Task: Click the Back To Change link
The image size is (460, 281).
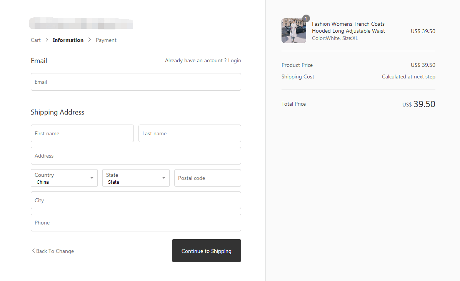Action: [53, 251]
